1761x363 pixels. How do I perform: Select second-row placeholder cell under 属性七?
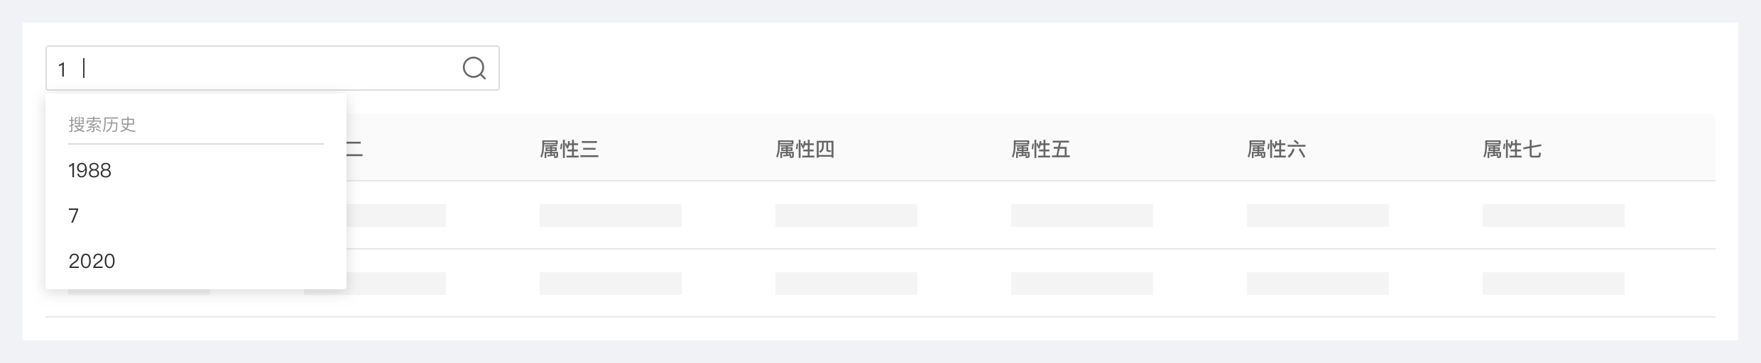[x=1554, y=284]
